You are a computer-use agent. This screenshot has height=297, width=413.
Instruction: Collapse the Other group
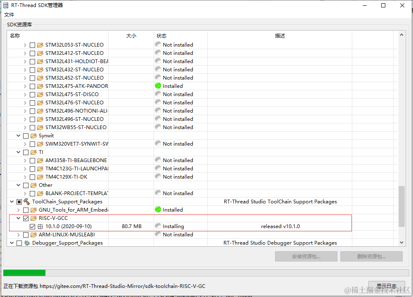click(18, 185)
